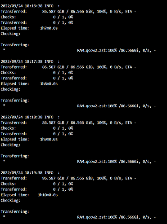Click the asterisk bullet under last Transferring

tap(4, 216)
